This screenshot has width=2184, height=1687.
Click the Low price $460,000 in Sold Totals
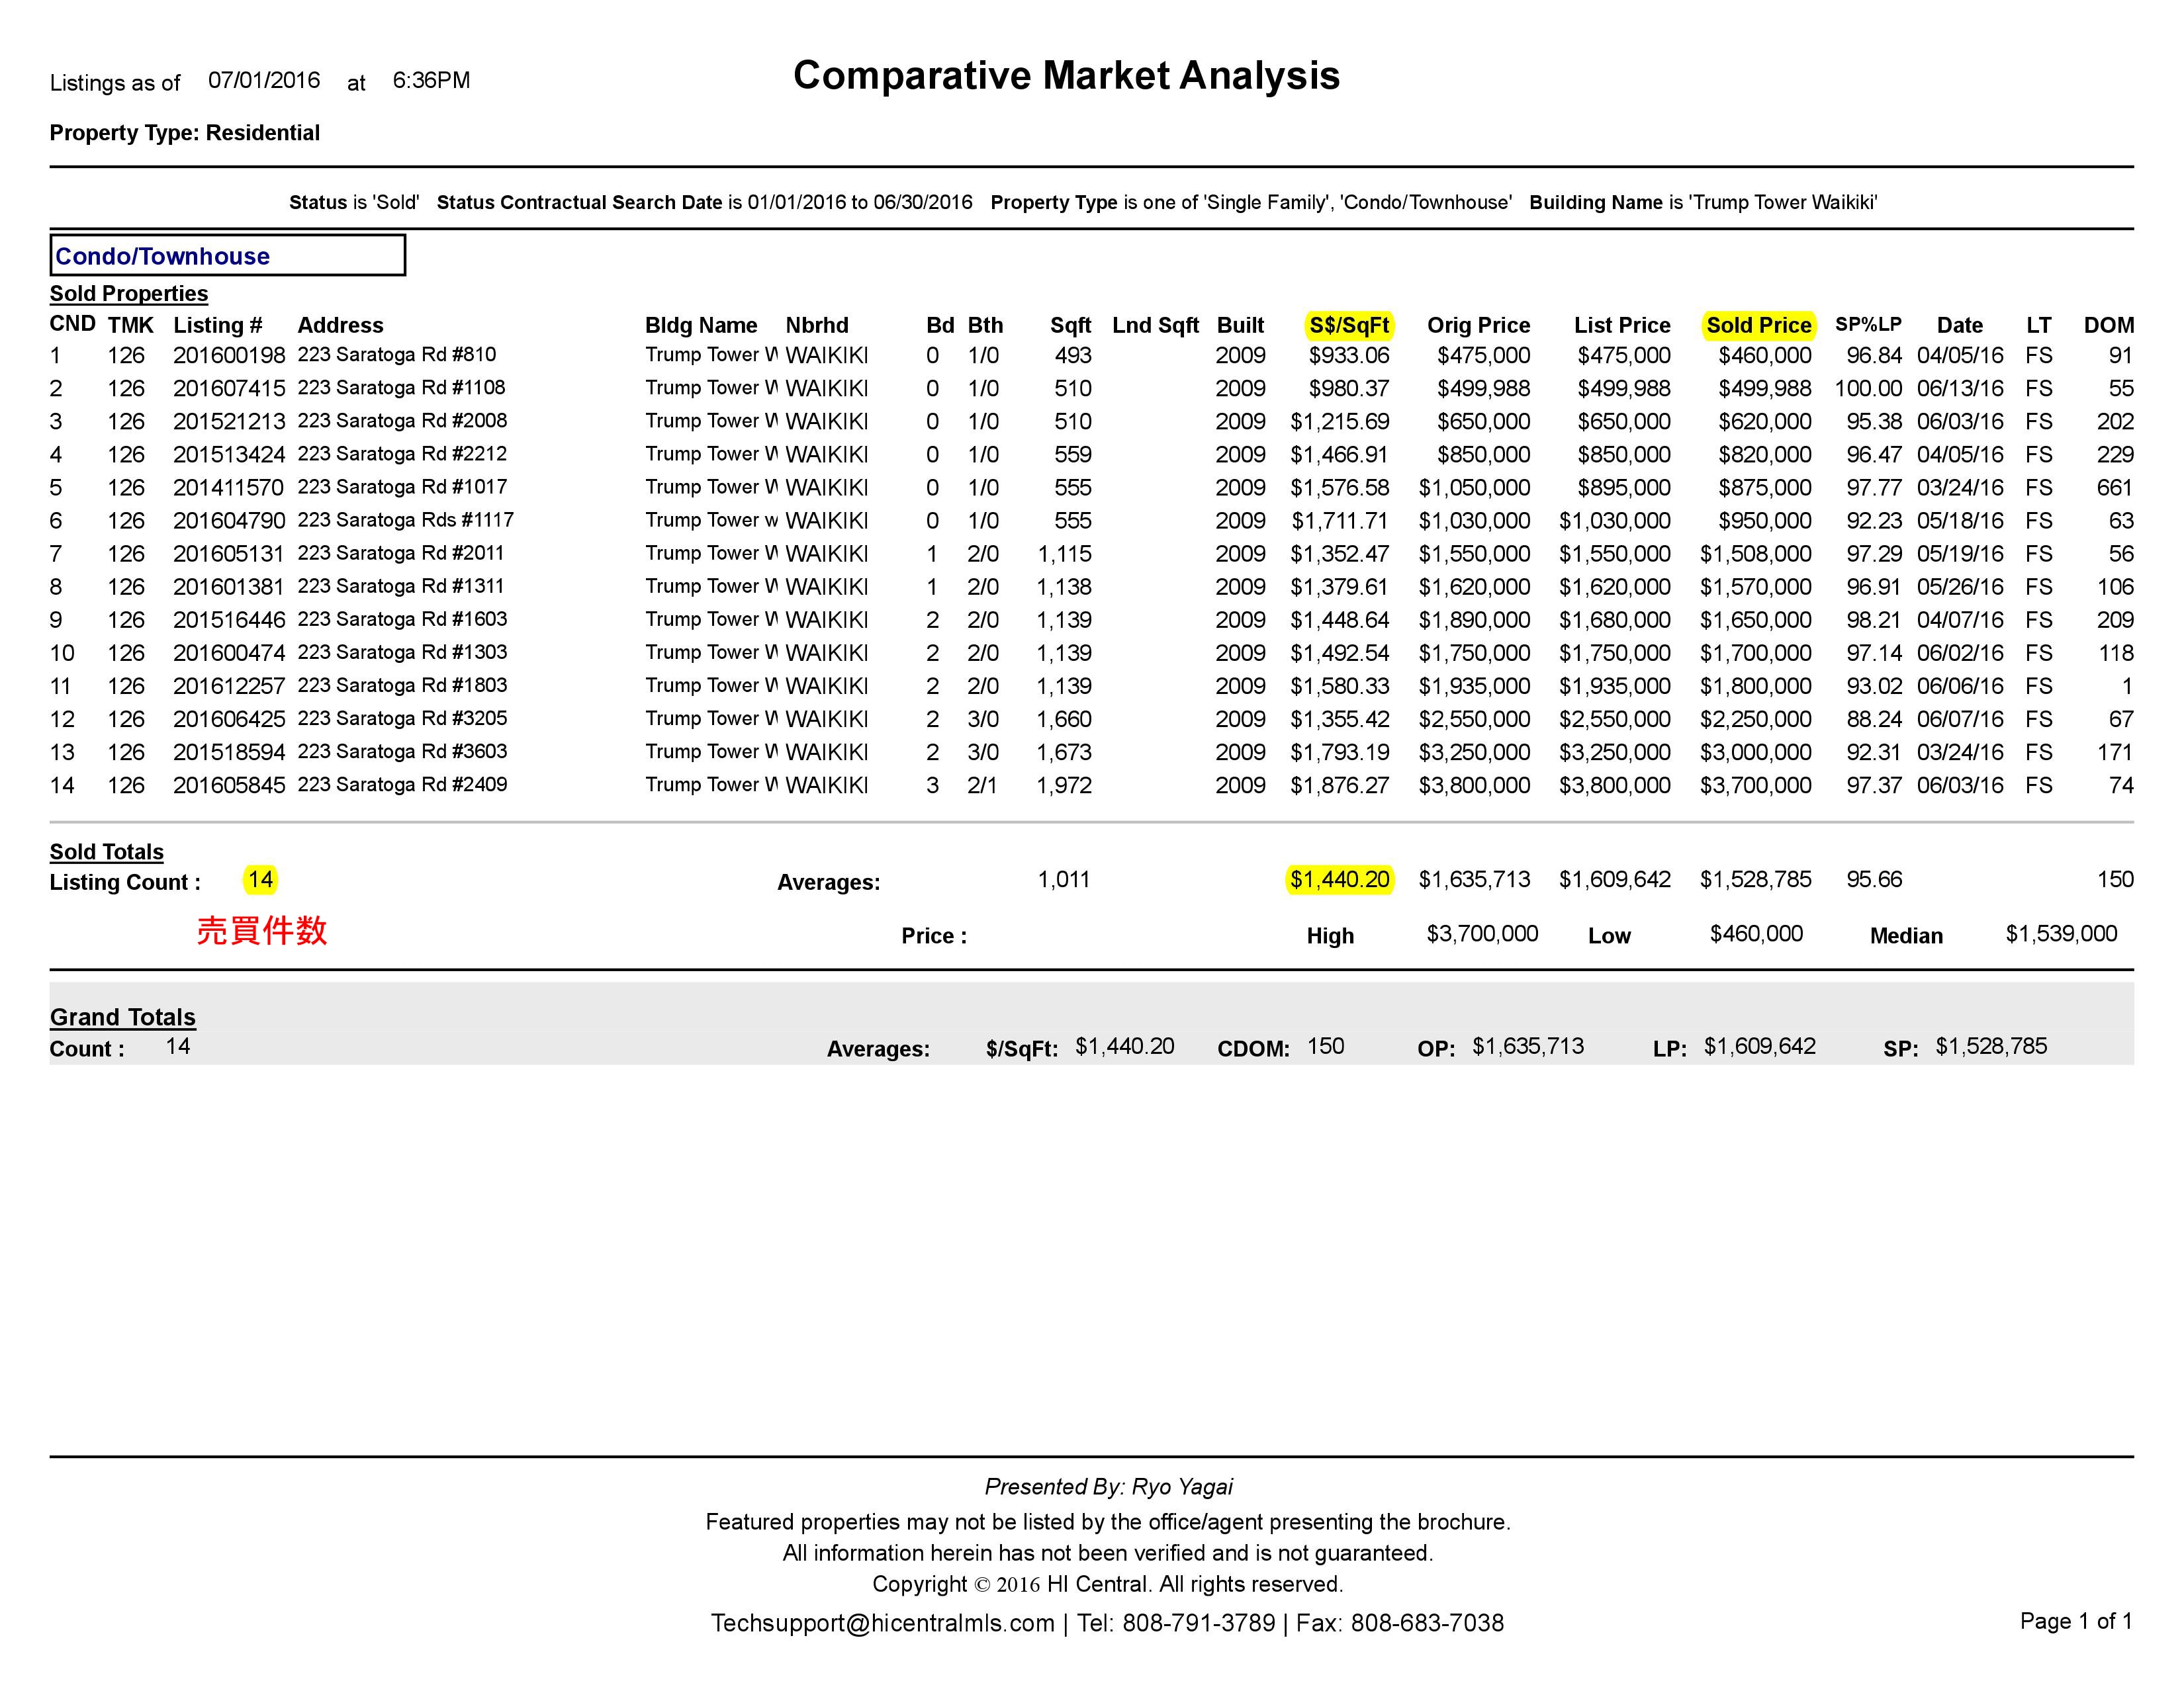coord(1756,933)
